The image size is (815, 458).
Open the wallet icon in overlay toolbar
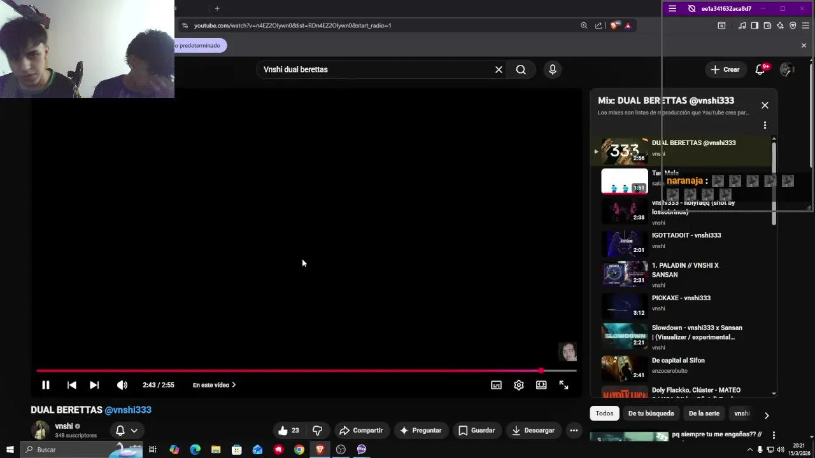coord(767,25)
